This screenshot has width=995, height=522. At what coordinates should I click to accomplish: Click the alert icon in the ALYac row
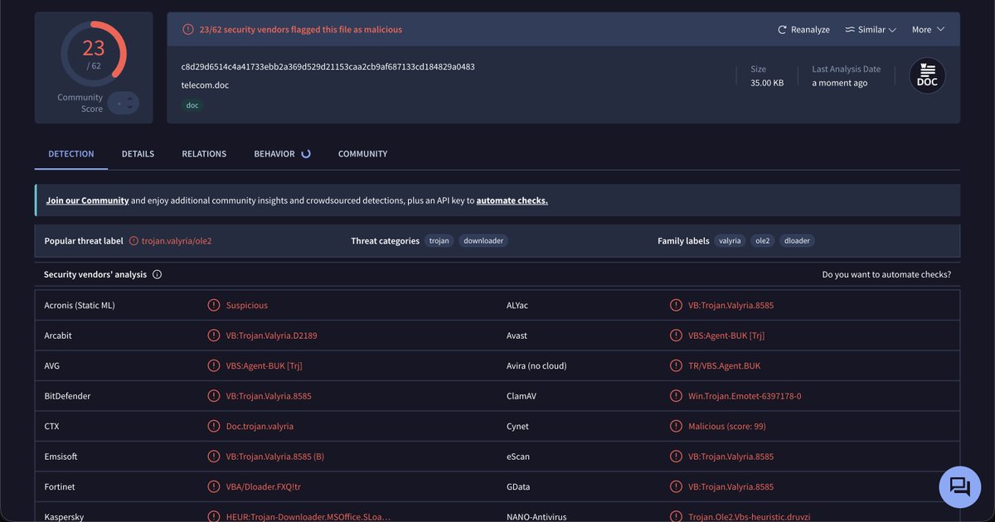[676, 306]
